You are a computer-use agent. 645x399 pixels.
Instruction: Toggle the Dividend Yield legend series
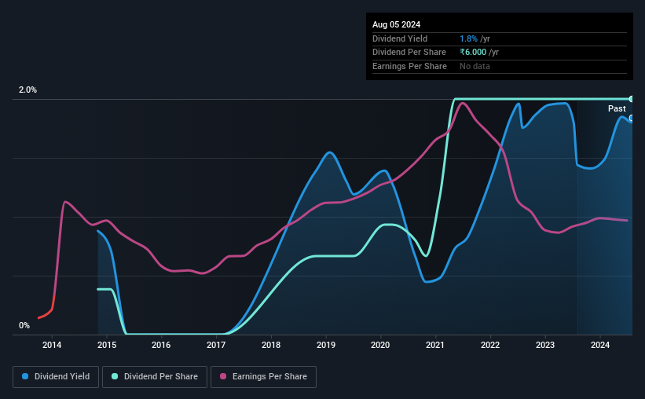[56, 377]
